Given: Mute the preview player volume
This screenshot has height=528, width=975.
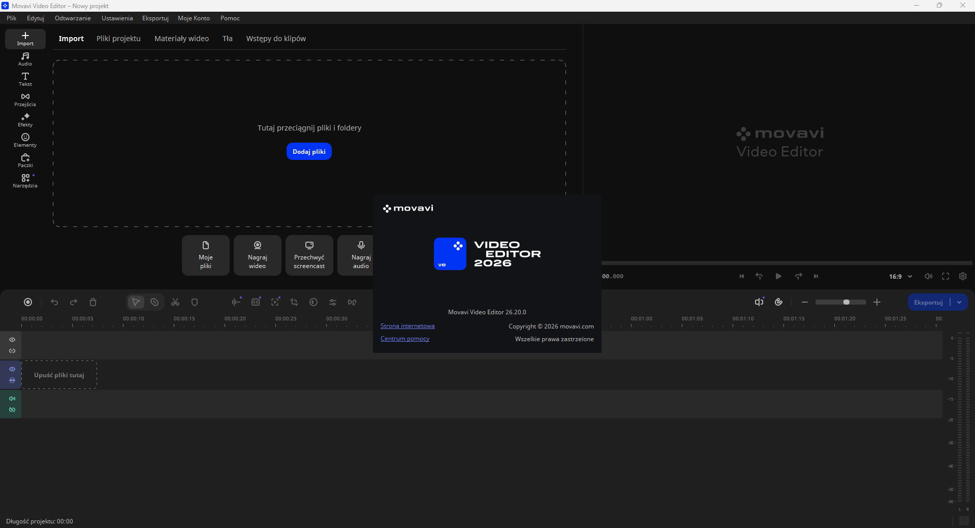Looking at the screenshot, I should [928, 276].
